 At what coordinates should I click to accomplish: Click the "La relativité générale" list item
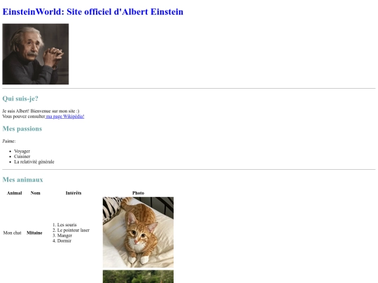click(x=34, y=161)
